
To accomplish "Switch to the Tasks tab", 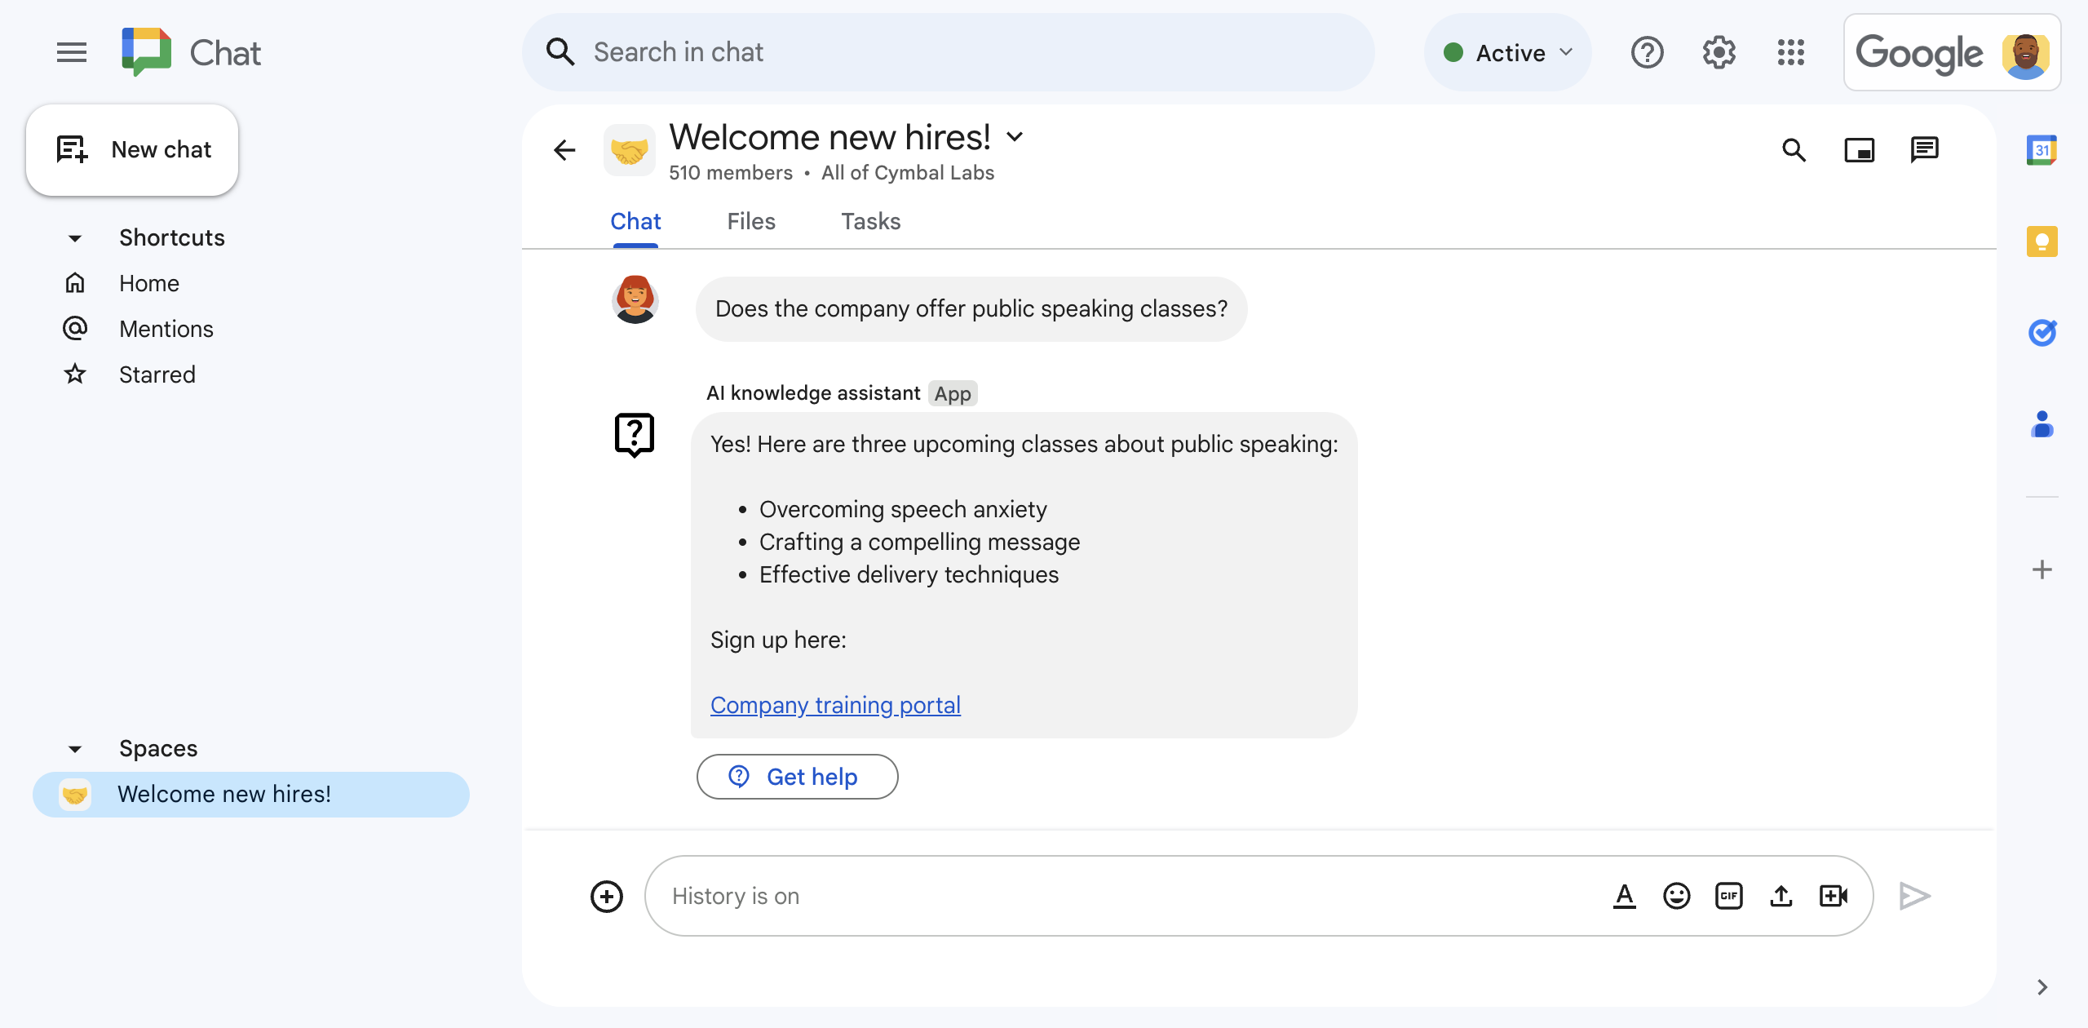I will pyautogui.click(x=869, y=221).
